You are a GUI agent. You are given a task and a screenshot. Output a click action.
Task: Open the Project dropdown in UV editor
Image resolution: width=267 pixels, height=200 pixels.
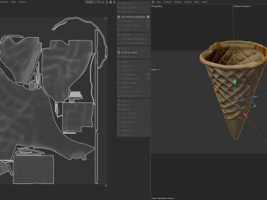pyautogui.click(x=92, y=2)
